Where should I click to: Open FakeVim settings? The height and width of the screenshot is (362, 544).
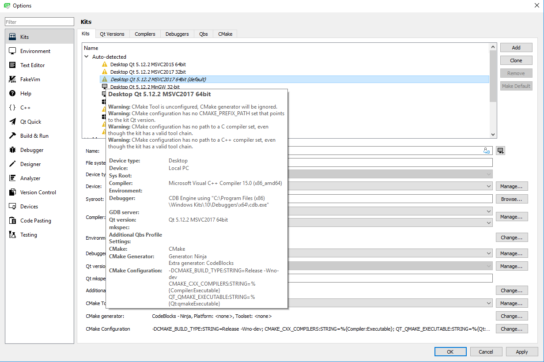pyautogui.click(x=39, y=79)
